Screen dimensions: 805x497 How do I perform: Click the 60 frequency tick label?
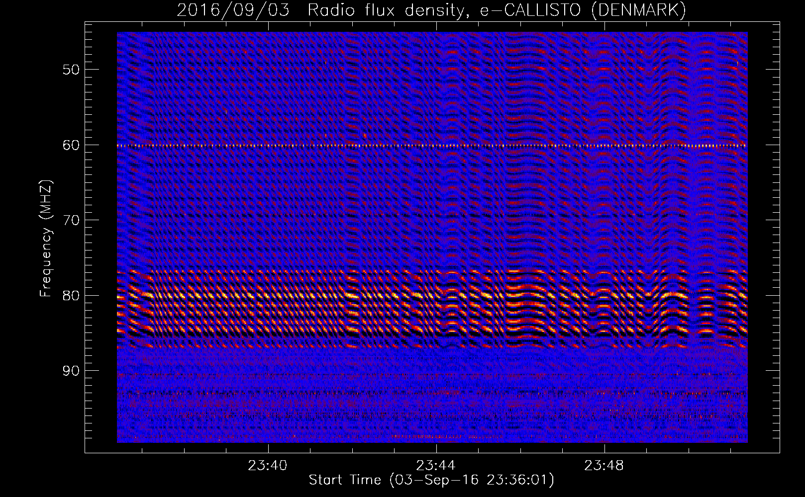[71, 145]
